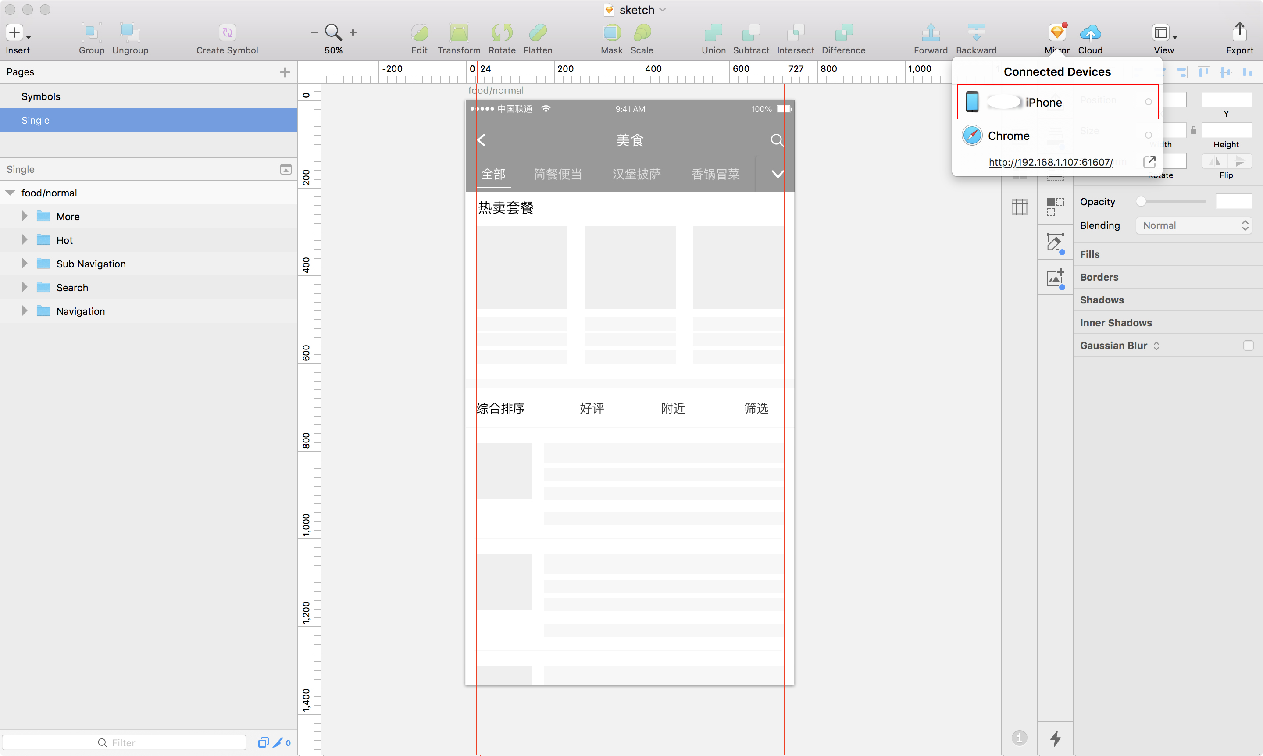The height and width of the screenshot is (756, 1263).
Task: Click the Export icon in toolbar
Action: 1239,32
